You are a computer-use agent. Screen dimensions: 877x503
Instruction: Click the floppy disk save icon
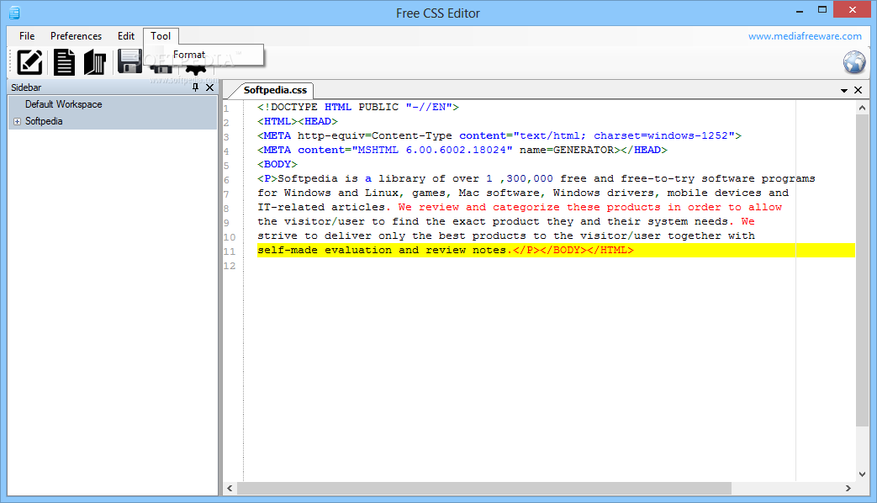click(129, 61)
